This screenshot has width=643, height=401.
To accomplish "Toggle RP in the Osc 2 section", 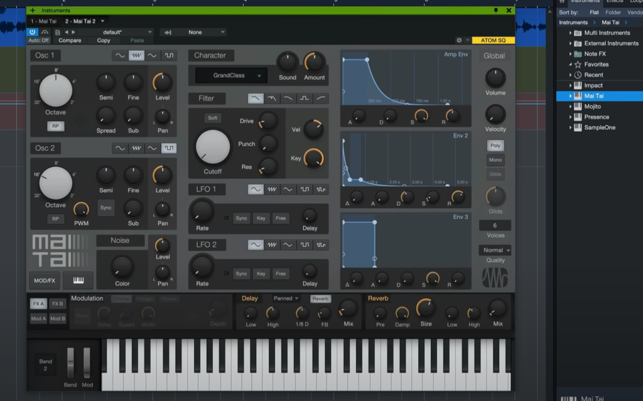I will pyautogui.click(x=55, y=218).
